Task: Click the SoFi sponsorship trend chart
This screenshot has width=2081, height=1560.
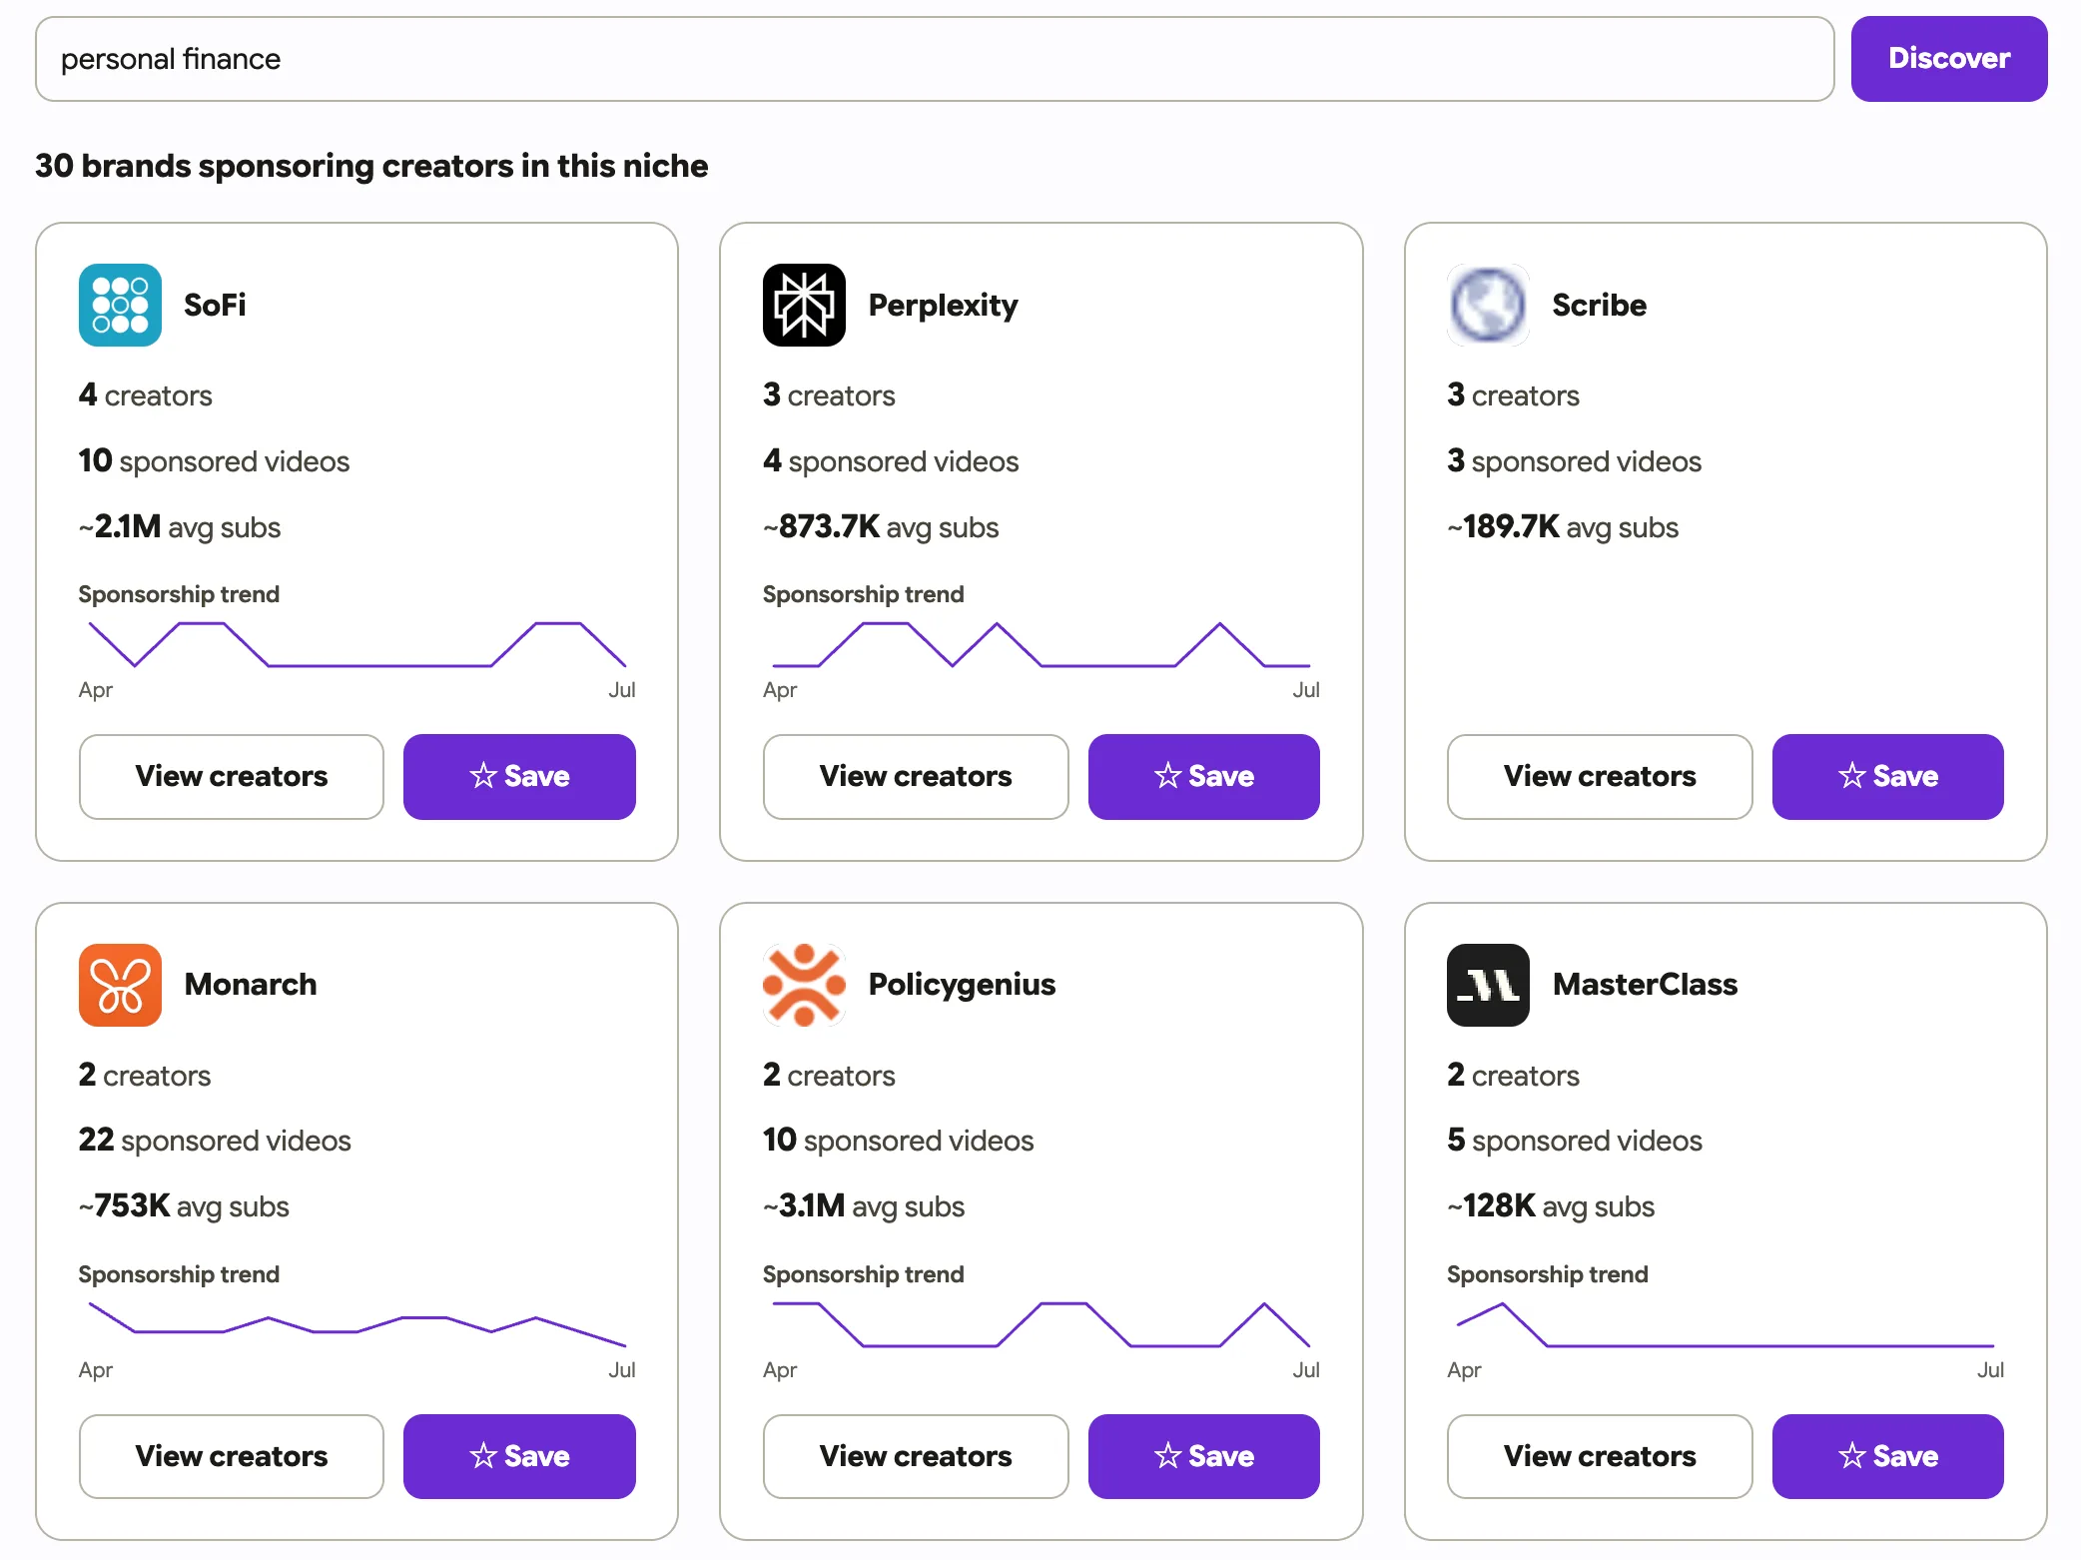Action: click(357, 644)
